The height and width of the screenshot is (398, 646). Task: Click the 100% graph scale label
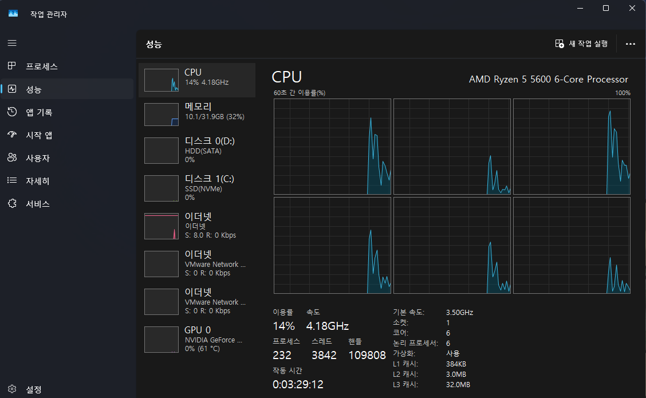[x=623, y=93]
